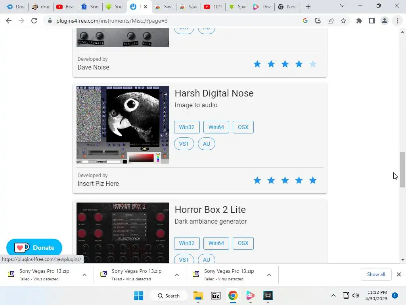The height and width of the screenshot is (305, 406).
Task: Click the Google search icon in address bar
Action: pyautogui.click(x=305, y=21)
